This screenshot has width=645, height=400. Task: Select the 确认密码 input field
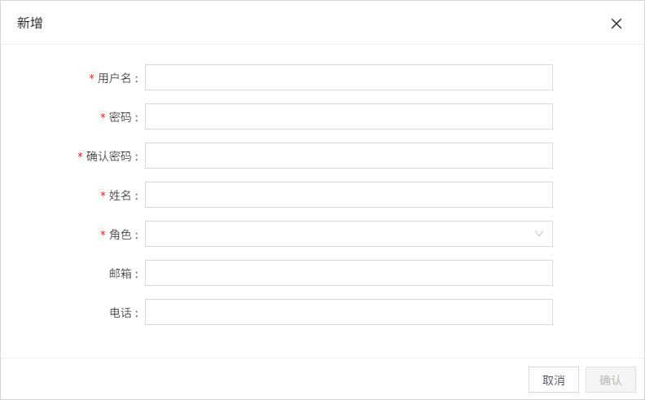[x=349, y=156]
